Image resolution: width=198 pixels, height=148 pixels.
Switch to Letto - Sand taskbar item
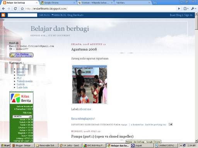point(71,145)
